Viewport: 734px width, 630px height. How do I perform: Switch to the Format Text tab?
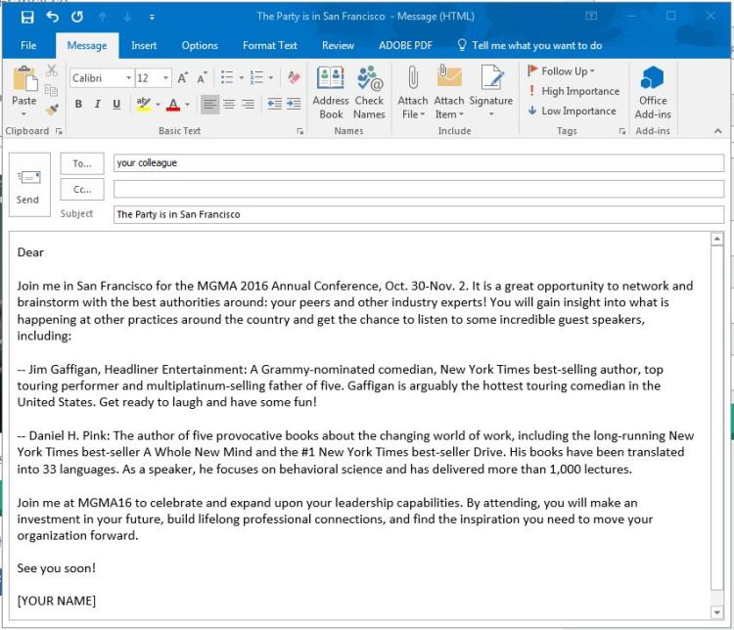click(x=270, y=45)
